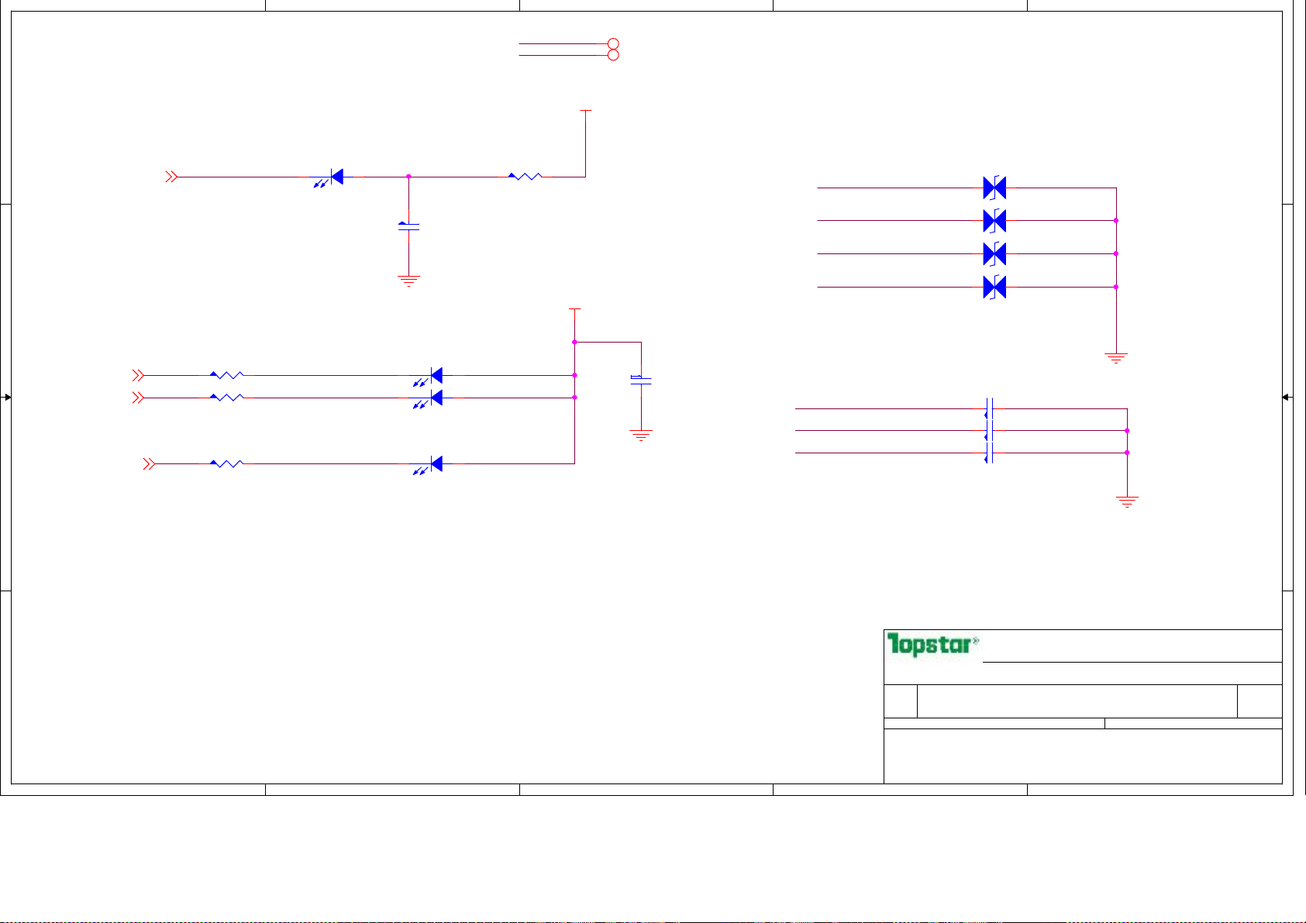Select the lower circular test point

613,55
